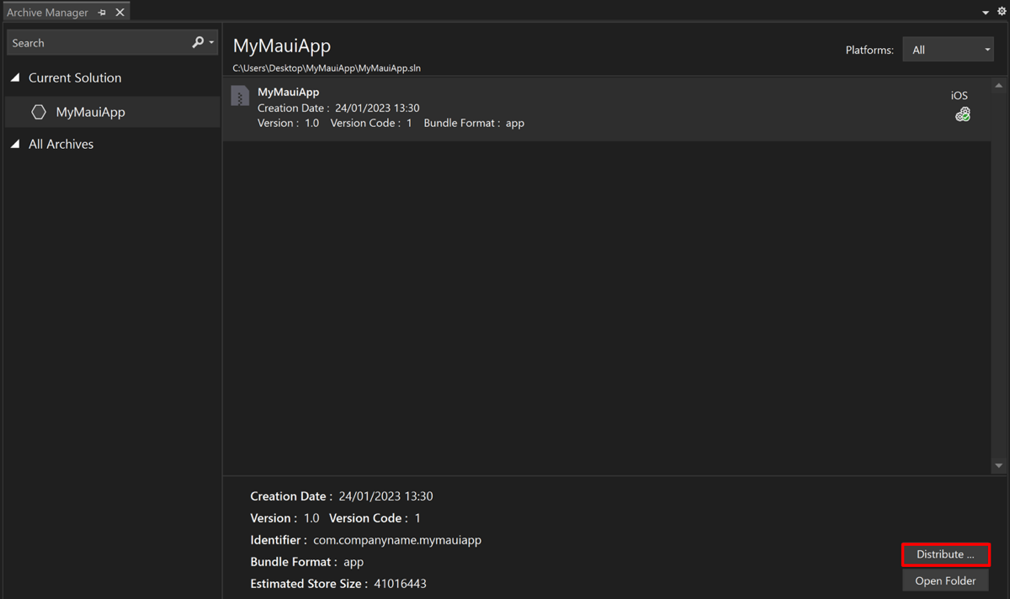Click the window position dropdown arrow

[985, 12]
